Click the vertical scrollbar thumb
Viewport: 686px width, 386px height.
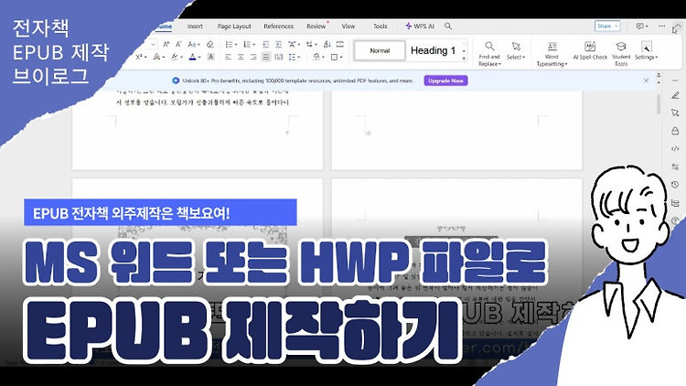click(659, 104)
